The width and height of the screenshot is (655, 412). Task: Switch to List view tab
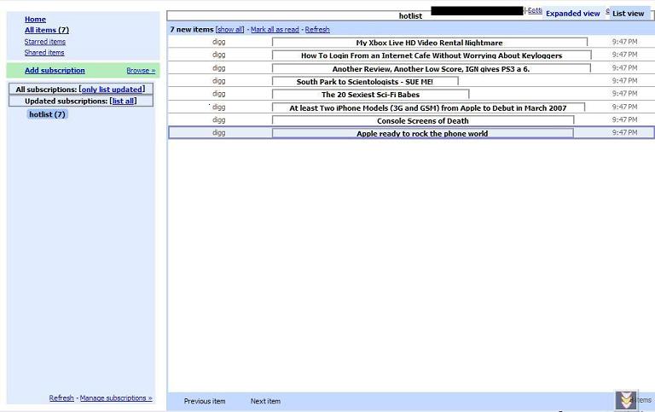pyautogui.click(x=629, y=14)
